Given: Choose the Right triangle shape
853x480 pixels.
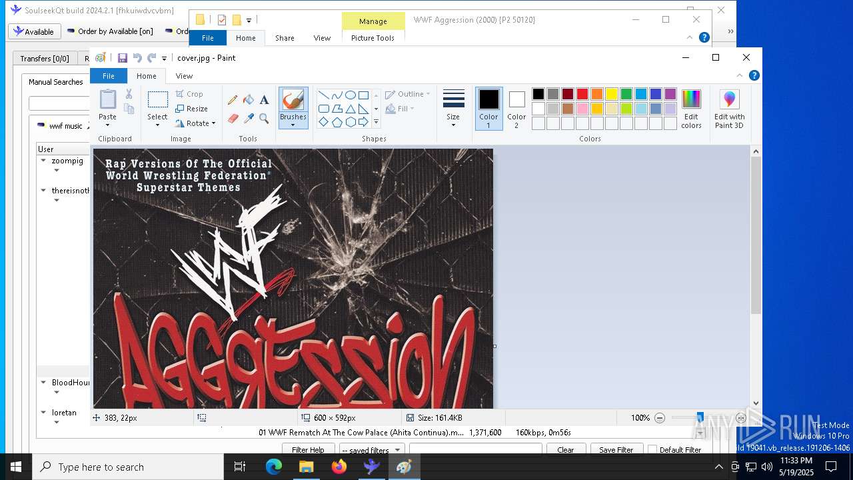Looking at the screenshot, I should point(363,109).
